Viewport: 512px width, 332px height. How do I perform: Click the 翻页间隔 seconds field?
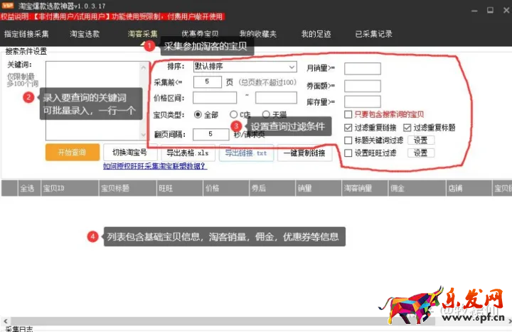(x=210, y=134)
